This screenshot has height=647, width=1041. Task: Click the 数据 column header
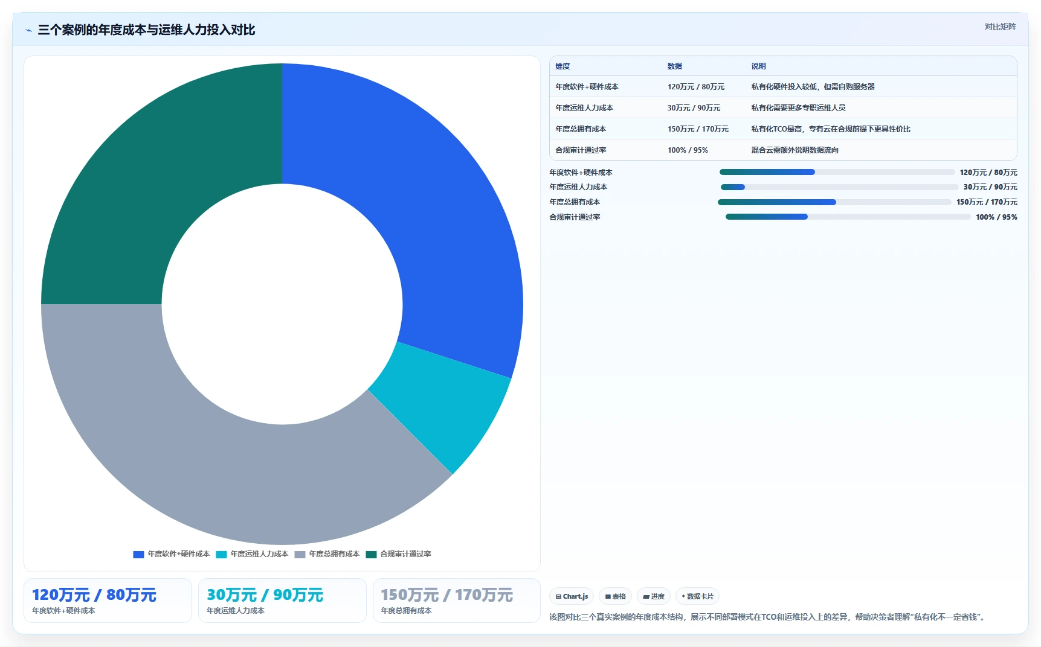coord(675,66)
